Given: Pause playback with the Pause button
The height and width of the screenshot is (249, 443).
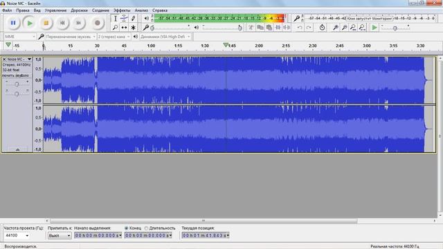Looking at the screenshot, I should coord(13,23).
